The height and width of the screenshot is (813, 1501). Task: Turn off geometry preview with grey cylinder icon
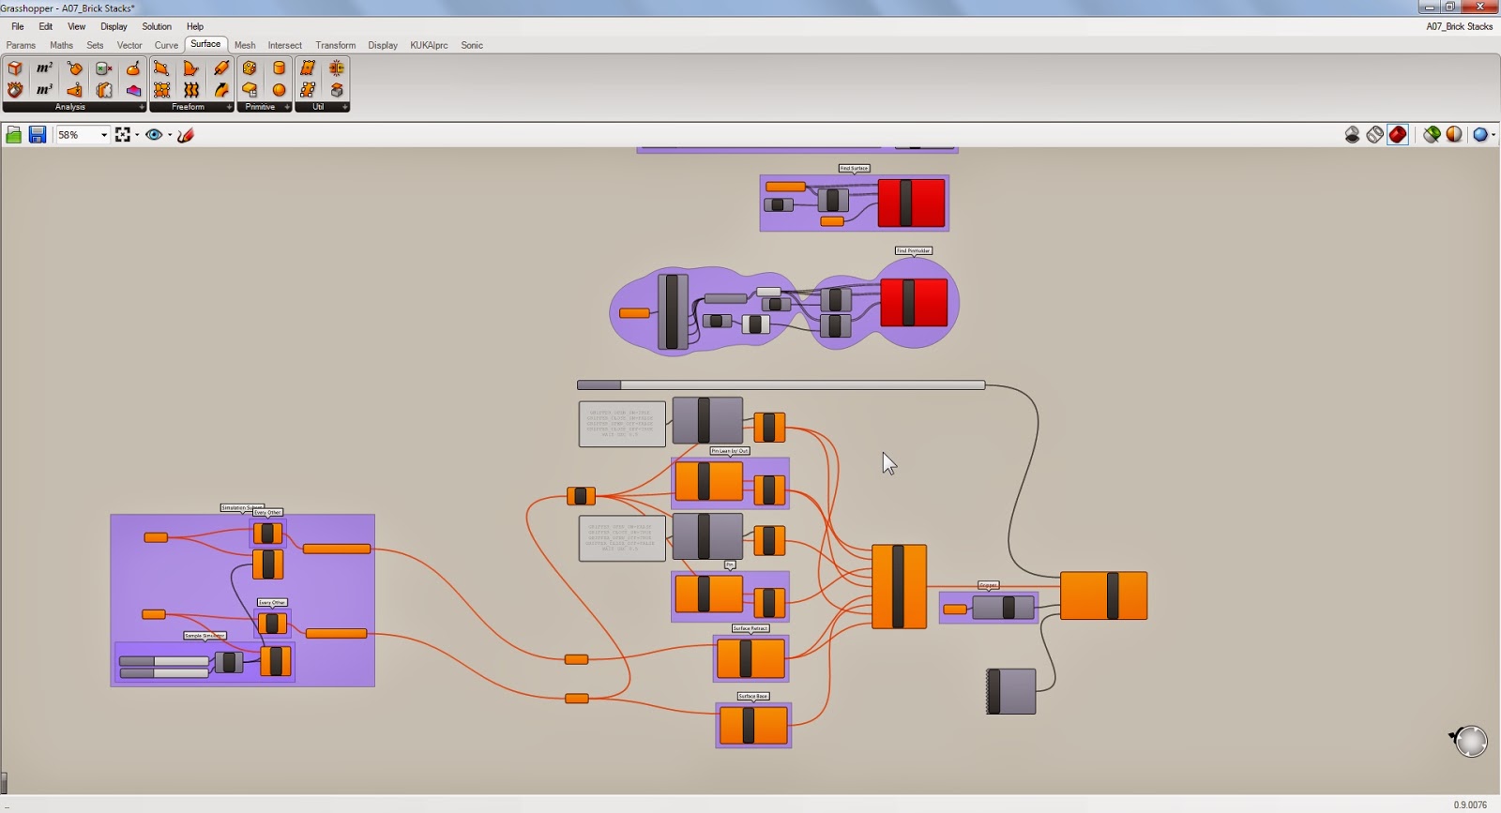(x=1353, y=135)
